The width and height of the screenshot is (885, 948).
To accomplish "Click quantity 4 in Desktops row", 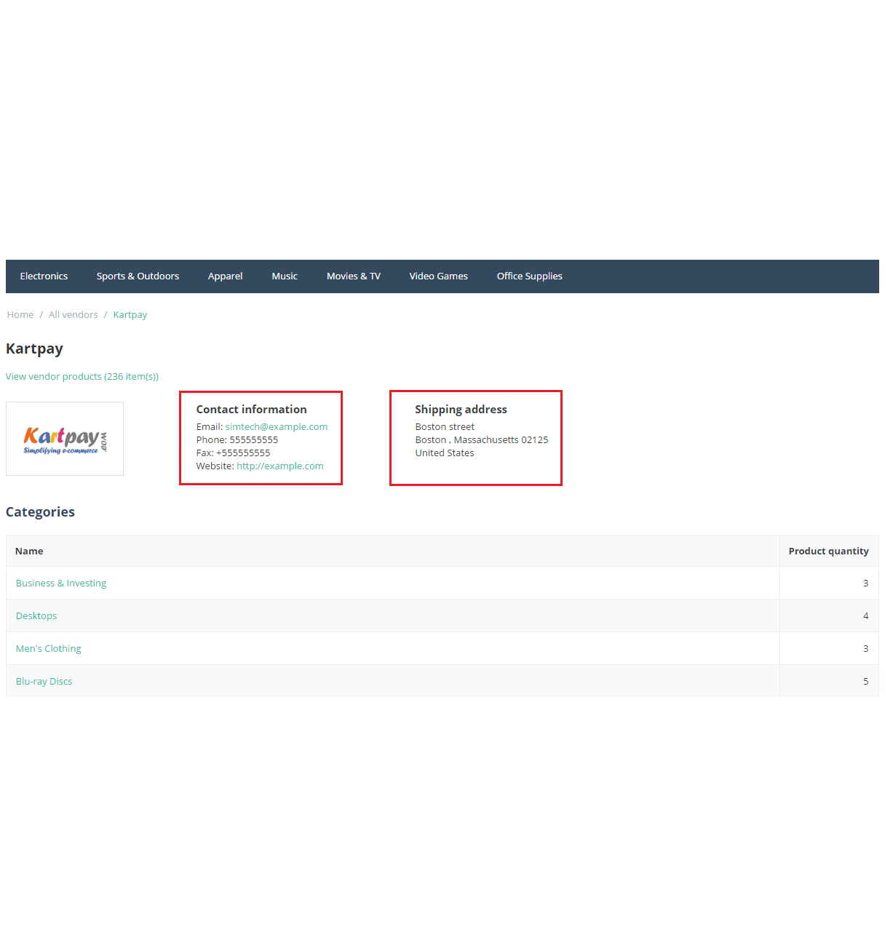I will coord(865,616).
